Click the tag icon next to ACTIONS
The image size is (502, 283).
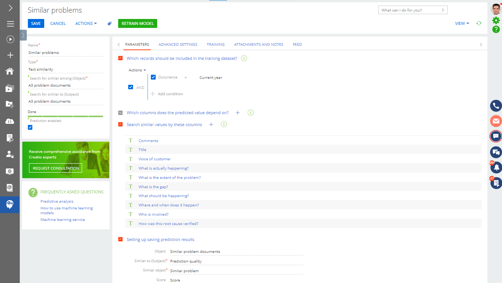click(109, 23)
